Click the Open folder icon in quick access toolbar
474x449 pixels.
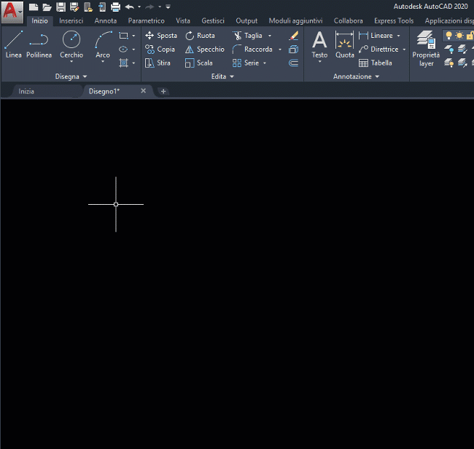(x=47, y=7)
